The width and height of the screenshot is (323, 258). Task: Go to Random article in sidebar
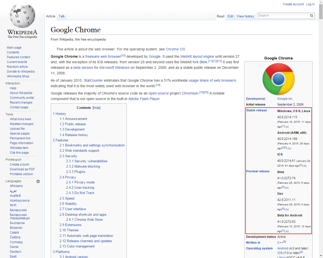tap(17, 67)
